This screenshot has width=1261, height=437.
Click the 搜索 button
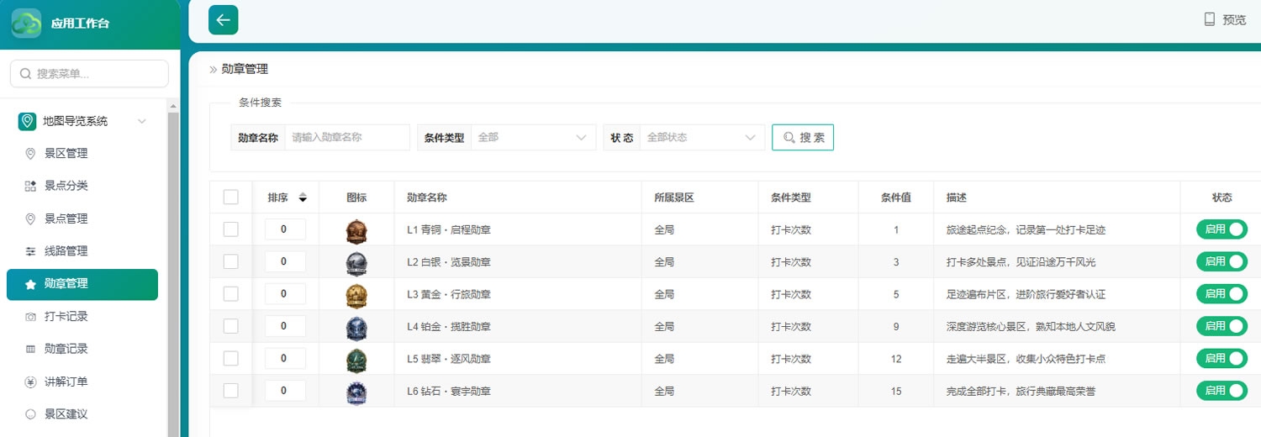[803, 137]
